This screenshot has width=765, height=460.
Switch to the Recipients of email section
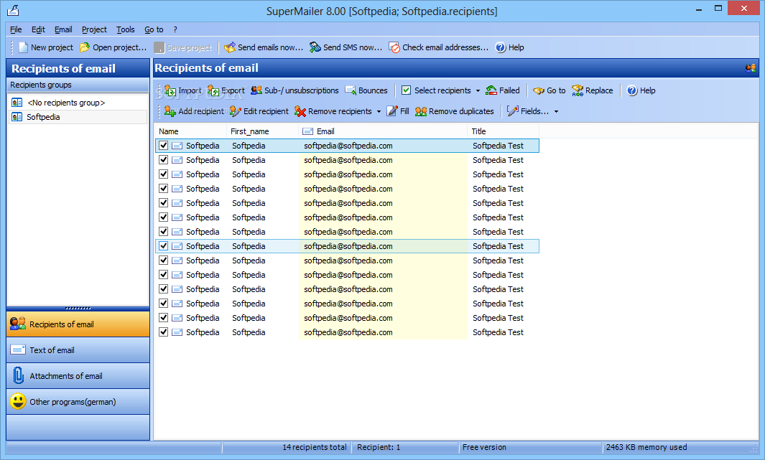tap(78, 324)
